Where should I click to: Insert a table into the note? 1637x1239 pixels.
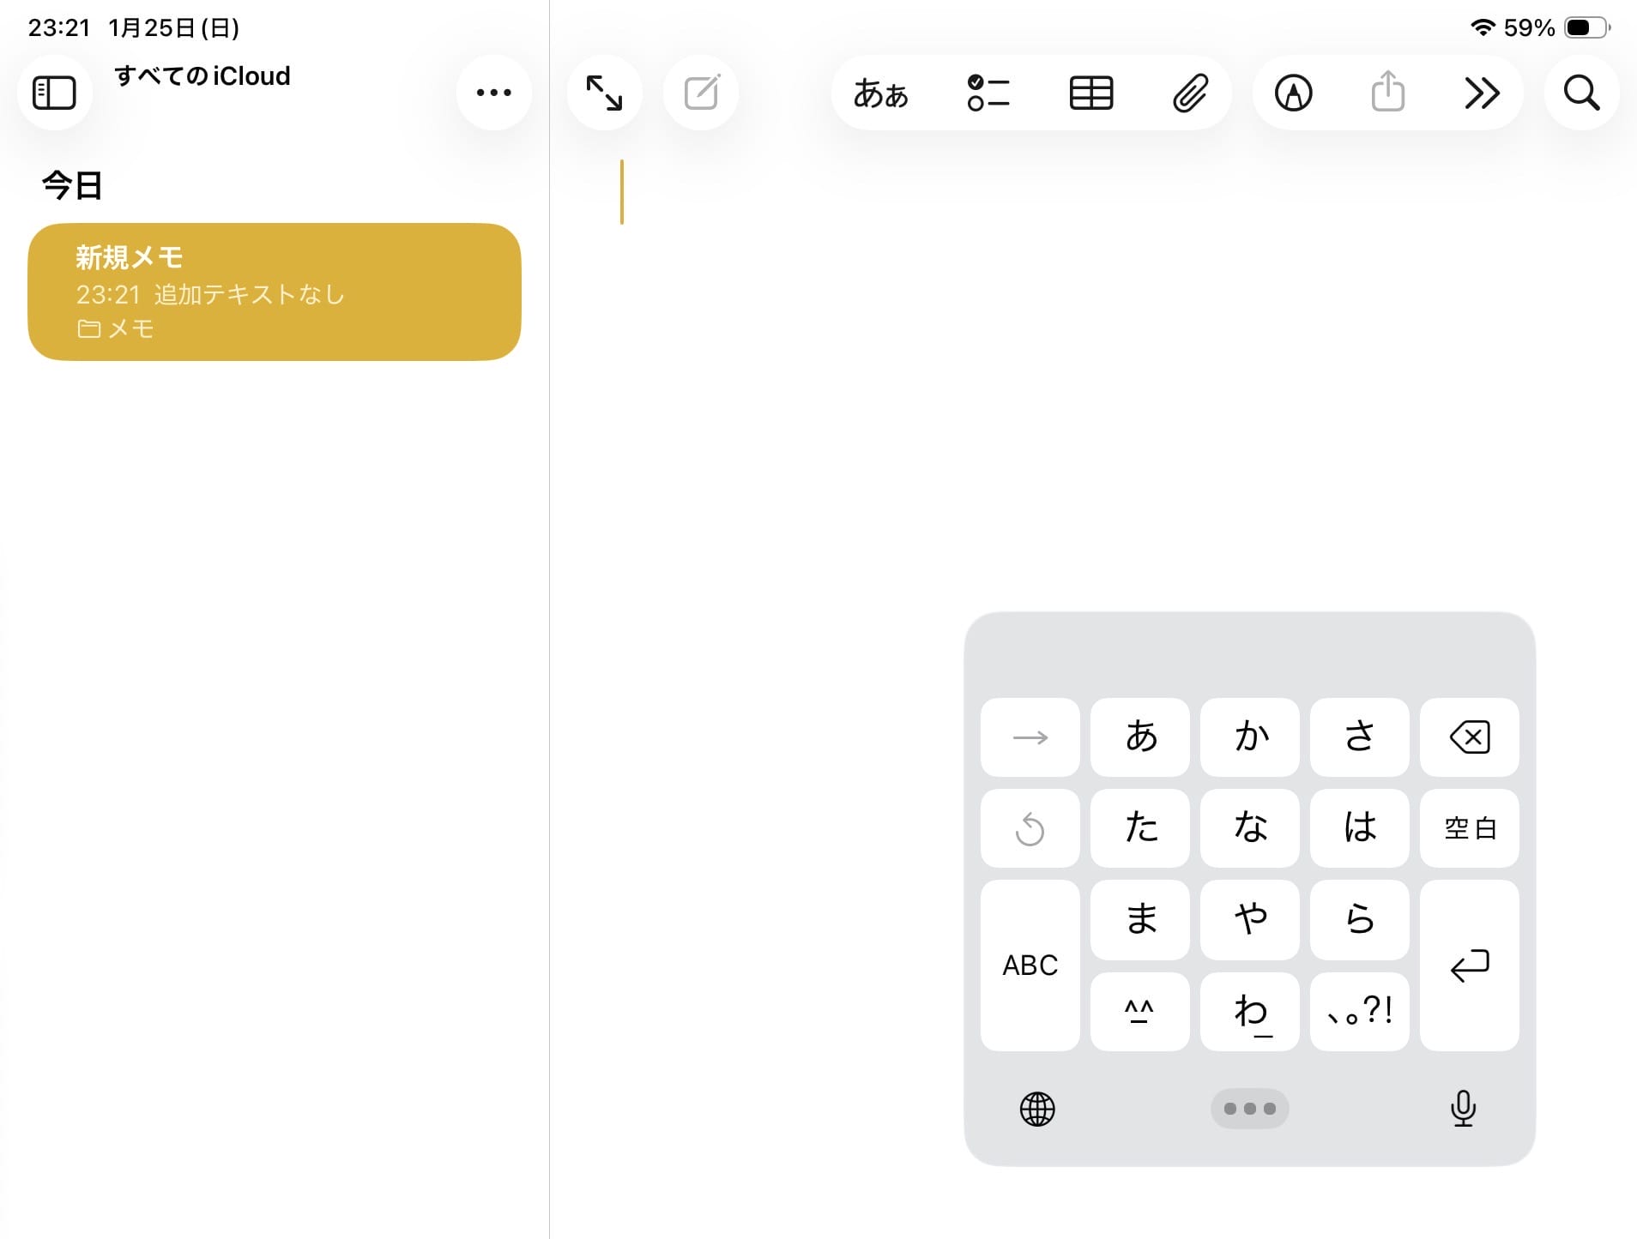[1090, 93]
